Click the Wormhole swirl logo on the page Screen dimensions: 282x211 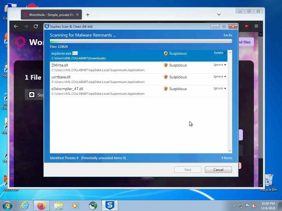coord(20,42)
